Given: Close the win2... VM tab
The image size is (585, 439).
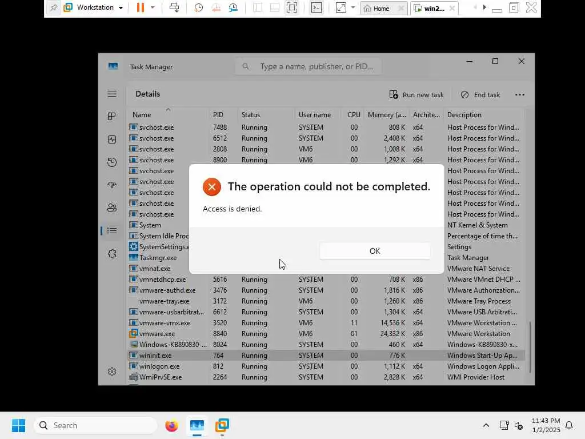Looking at the screenshot, I should pyautogui.click(x=452, y=8).
